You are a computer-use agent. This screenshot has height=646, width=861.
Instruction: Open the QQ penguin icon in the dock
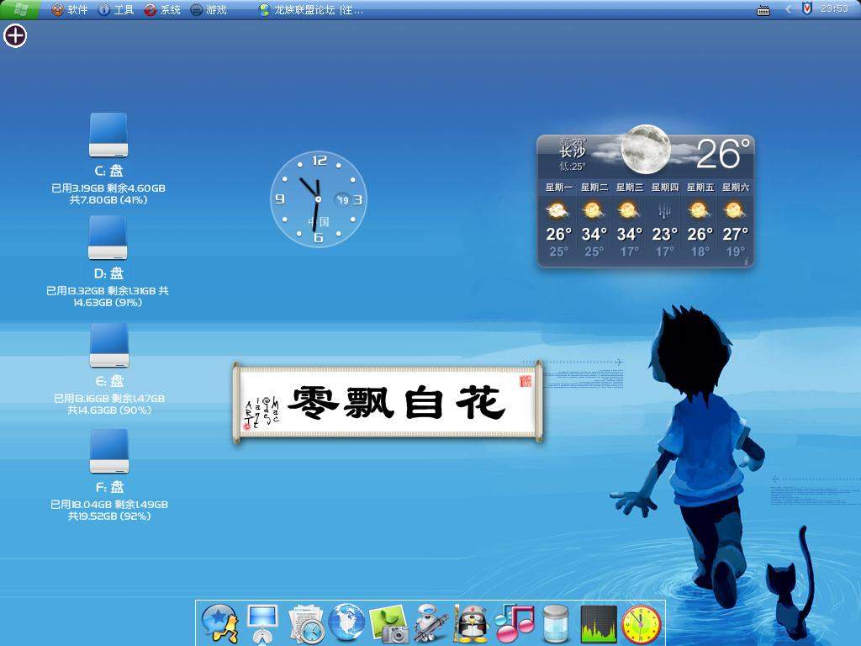tap(472, 624)
